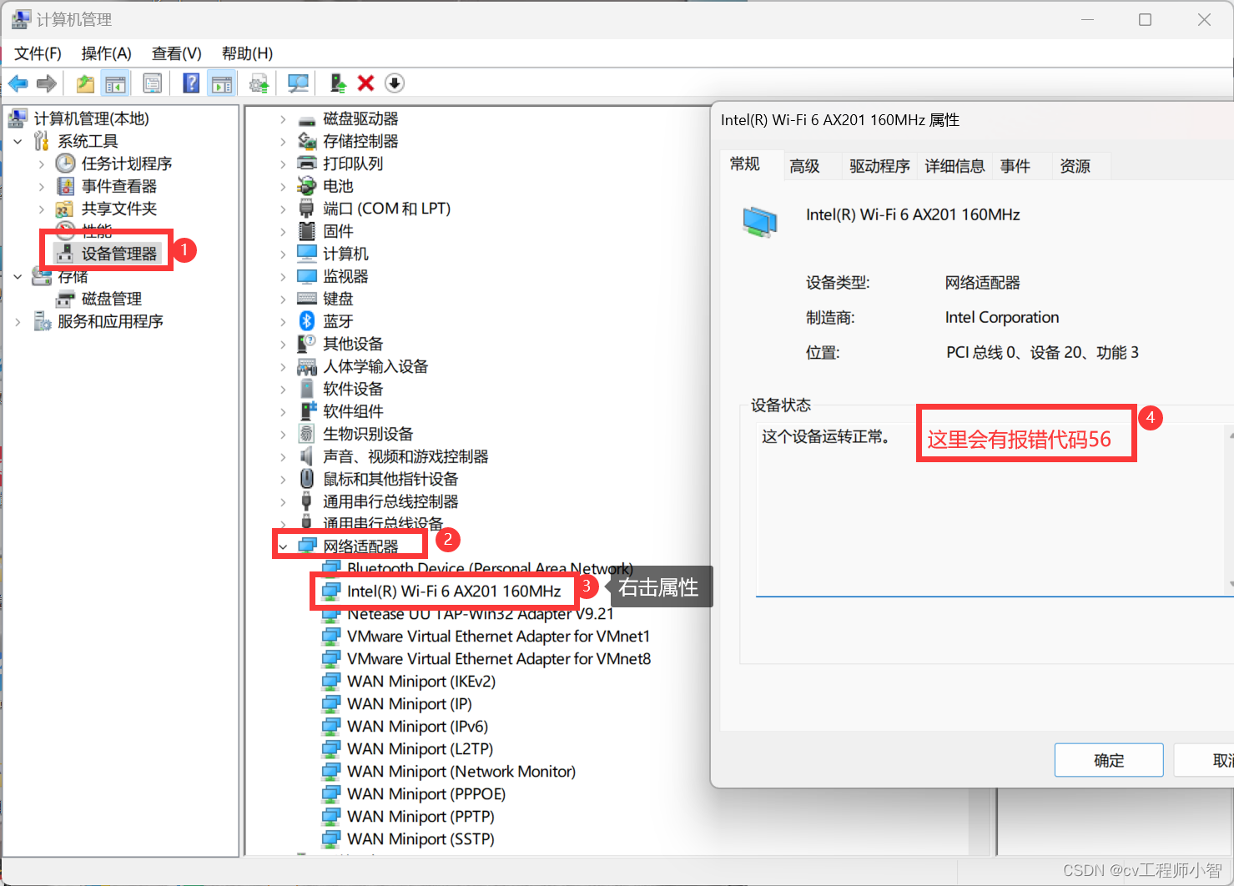Switch to the 事件 tab
This screenshot has width=1234, height=886.
1015,166
